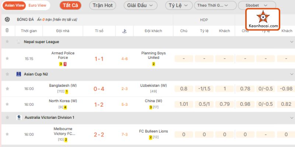
Task: Click the football icon beside BÓNG ĐÁ
Action: (x=8, y=19)
